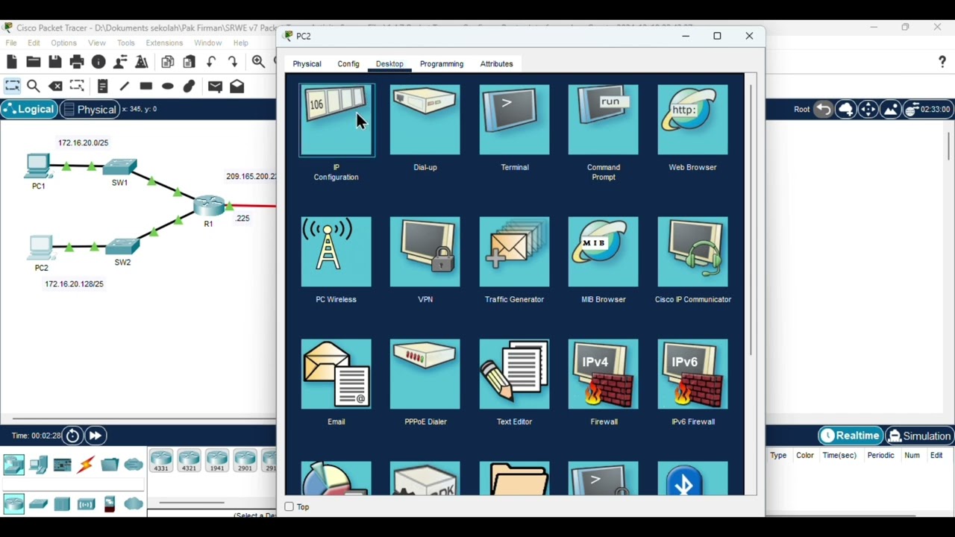Screen dimensions: 955x537
Task: Choose the Select tool
Action: click(12, 87)
